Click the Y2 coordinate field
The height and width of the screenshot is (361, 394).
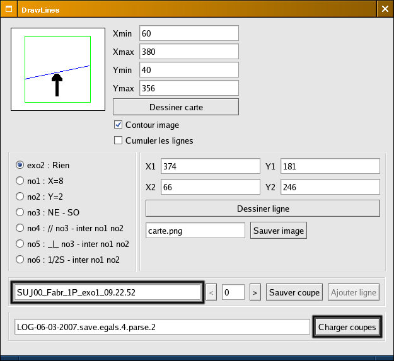(x=330, y=187)
